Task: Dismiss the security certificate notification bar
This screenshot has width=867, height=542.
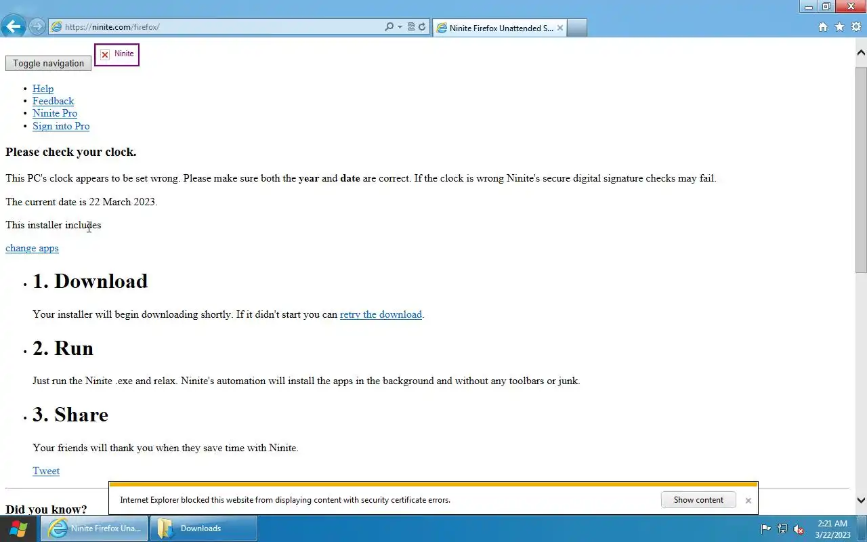Action: pyautogui.click(x=748, y=501)
